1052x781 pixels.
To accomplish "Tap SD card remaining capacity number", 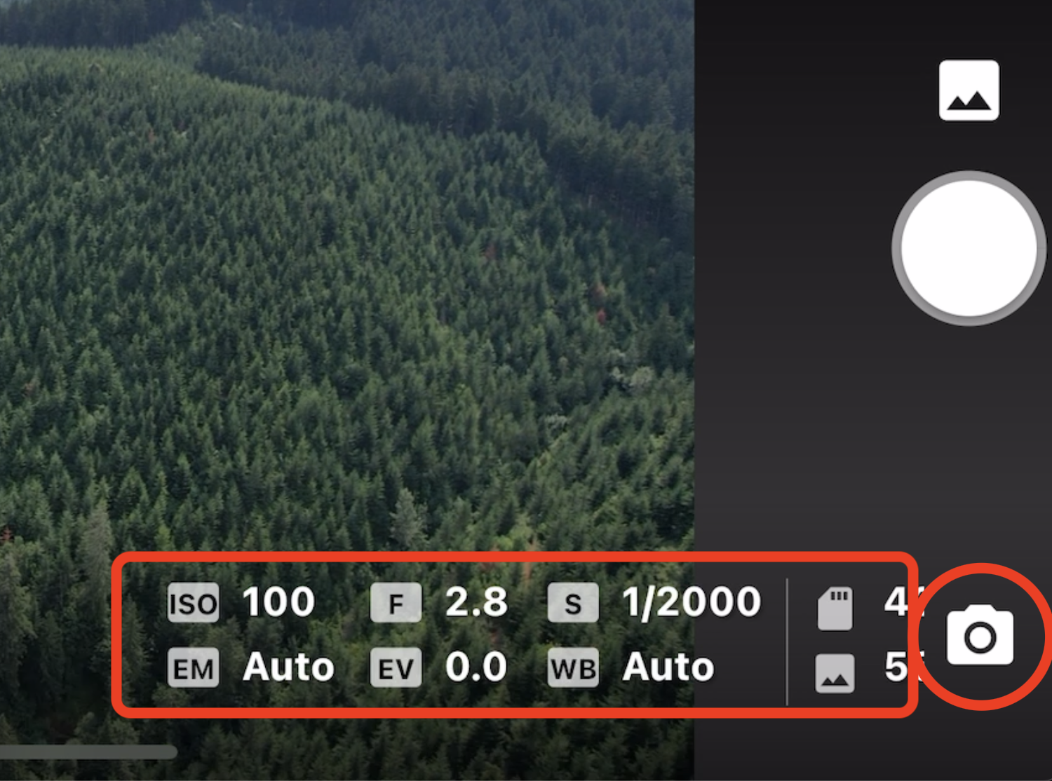I will coord(900,602).
